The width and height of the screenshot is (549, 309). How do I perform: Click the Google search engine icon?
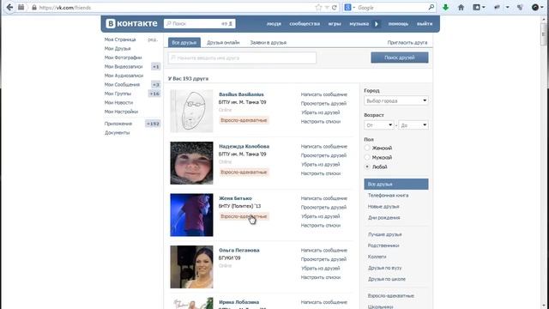tap(347, 8)
